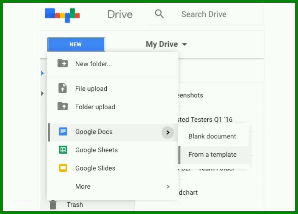Click the green Google Sheets icon

pos(63,150)
